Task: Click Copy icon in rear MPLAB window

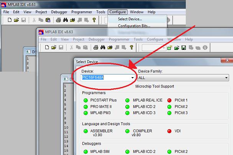Action: pos(41,20)
